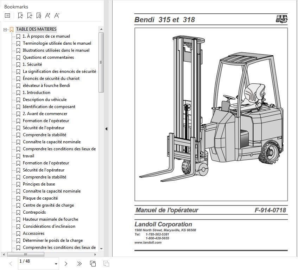Open bookmark 'Déterminer le poids de la charge'
This screenshot has width=298, height=270.
53,240
